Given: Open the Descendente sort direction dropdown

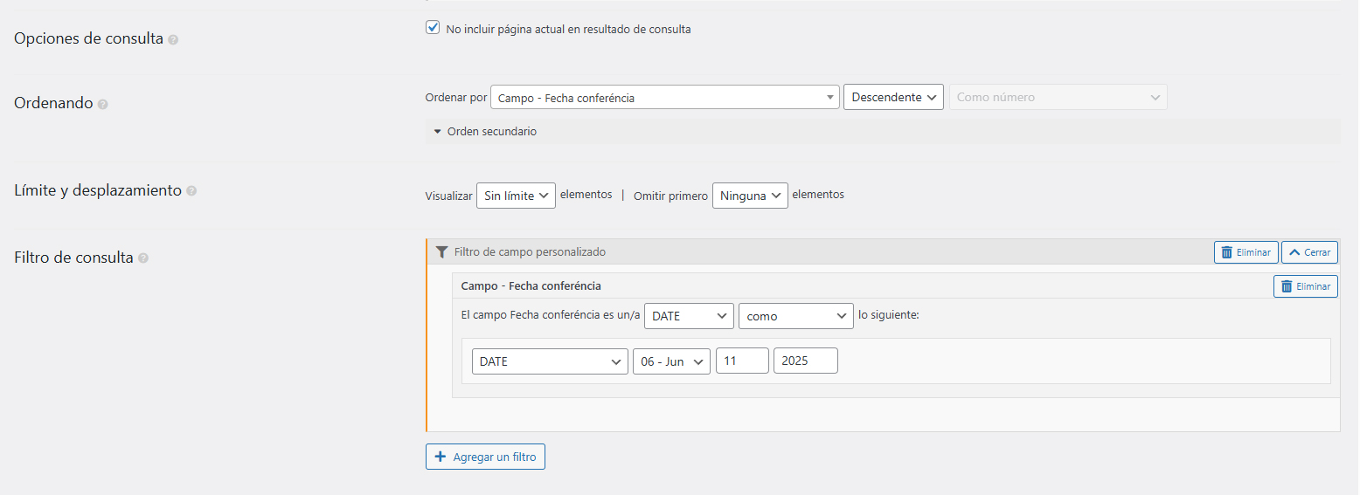Looking at the screenshot, I should coord(893,97).
